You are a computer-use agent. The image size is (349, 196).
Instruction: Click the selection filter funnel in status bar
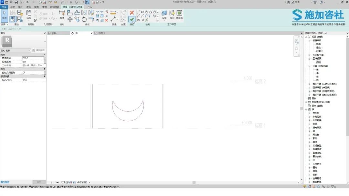click(333, 187)
